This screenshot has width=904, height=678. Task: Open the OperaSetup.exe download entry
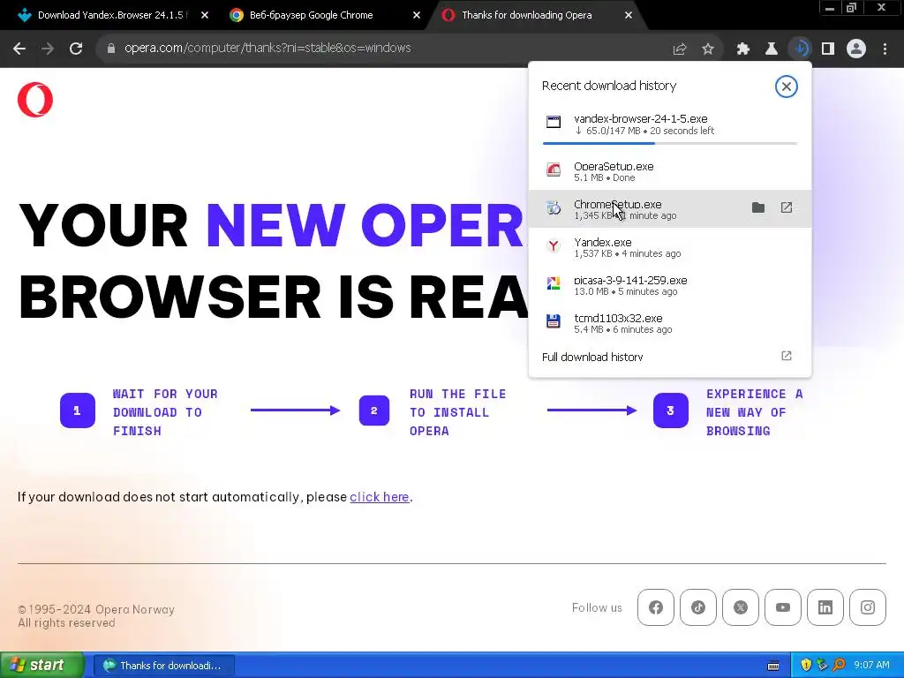coord(670,171)
